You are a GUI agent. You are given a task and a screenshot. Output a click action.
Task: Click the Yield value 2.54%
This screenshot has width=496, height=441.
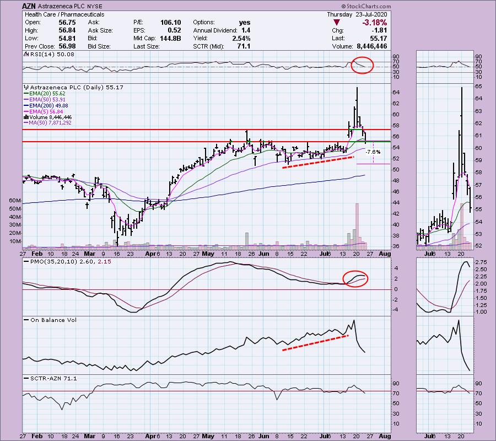click(x=241, y=38)
